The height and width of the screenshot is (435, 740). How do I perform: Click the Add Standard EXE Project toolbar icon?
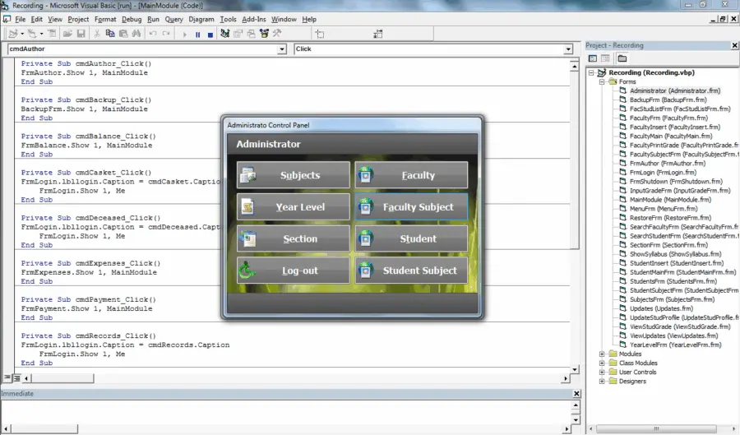(12, 34)
